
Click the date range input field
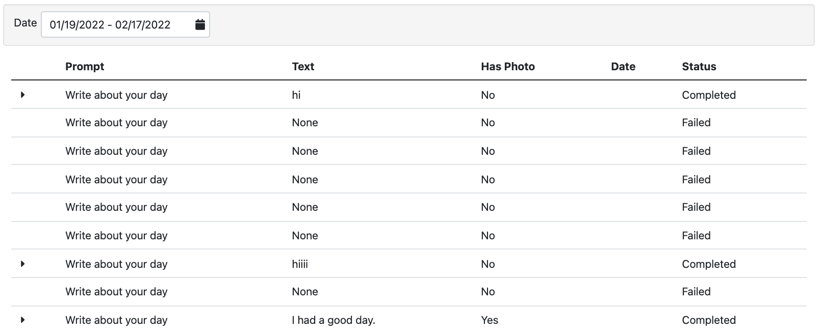[x=125, y=24]
